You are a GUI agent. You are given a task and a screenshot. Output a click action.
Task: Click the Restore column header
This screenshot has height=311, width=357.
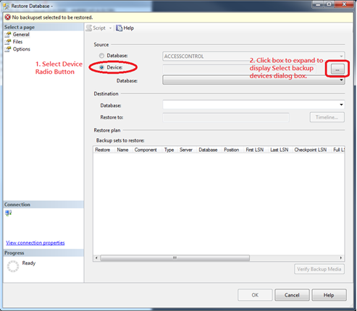pyautogui.click(x=103, y=150)
